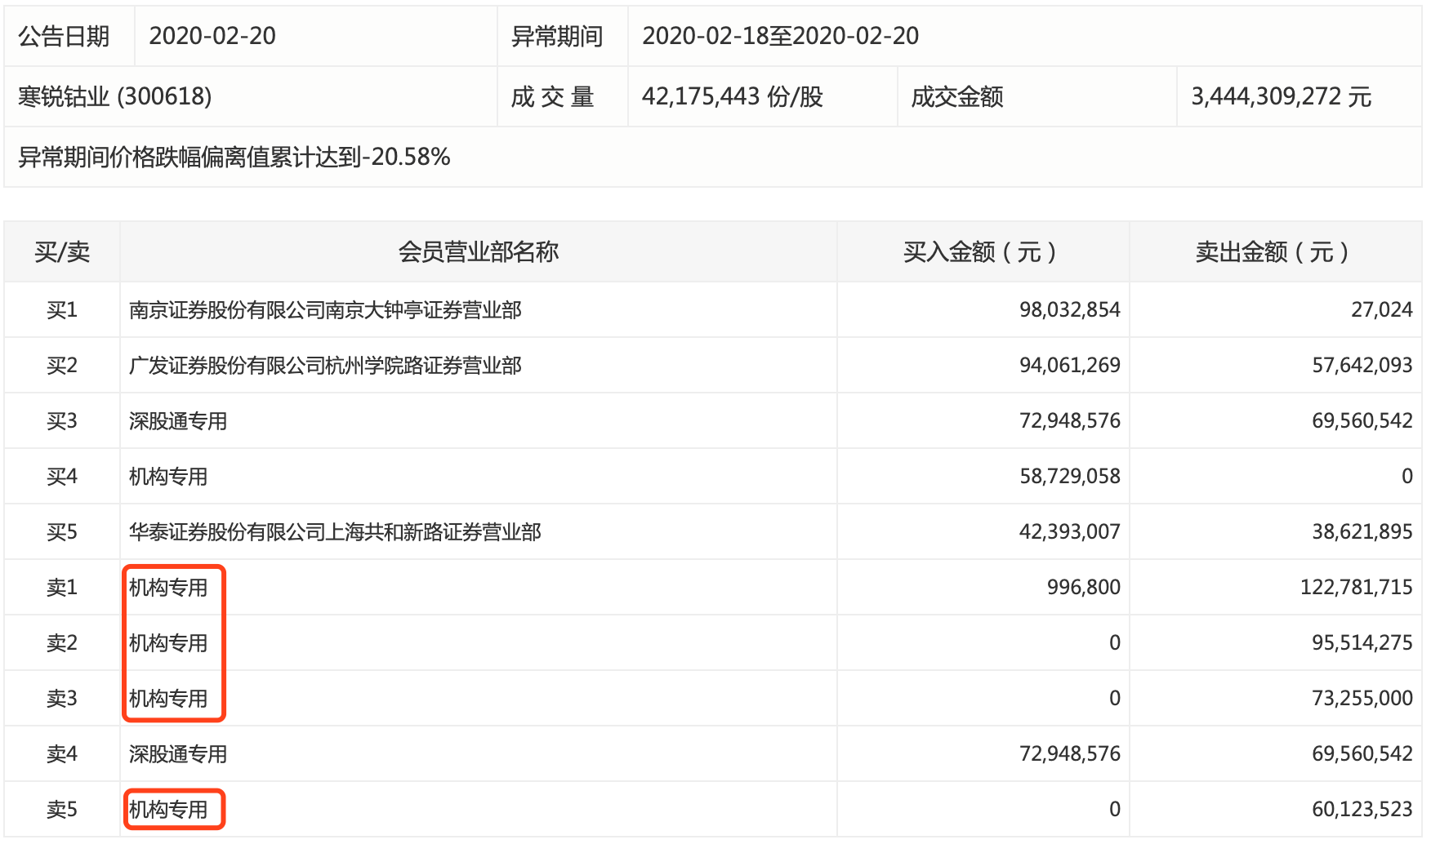
Task: Select buy amount 42,393,007
Action: (x=1070, y=531)
